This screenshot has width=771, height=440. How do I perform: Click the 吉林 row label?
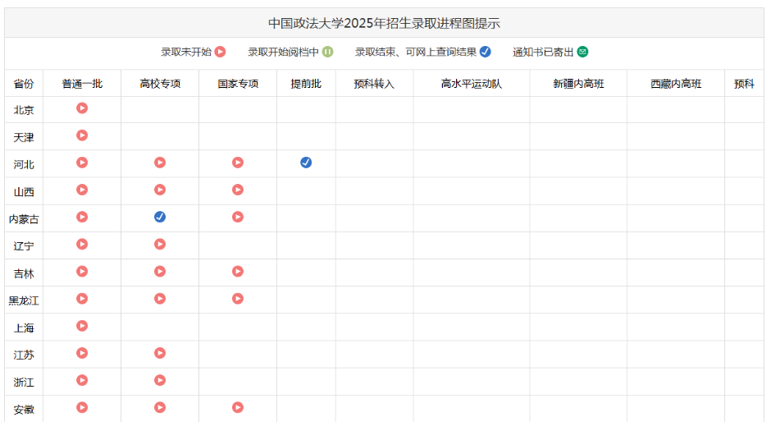click(x=24, y=273)
